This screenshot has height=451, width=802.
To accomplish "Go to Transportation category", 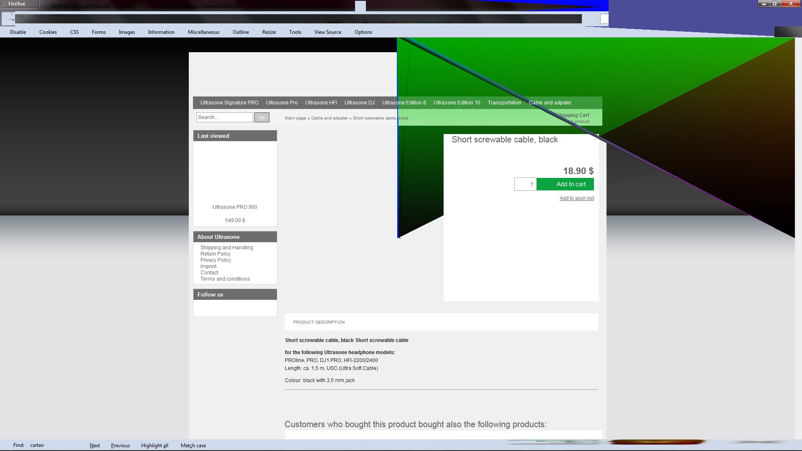I will coord(505,103).
